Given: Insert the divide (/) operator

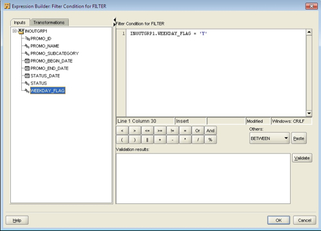Looking at the screenshot, I should [198, 139].
